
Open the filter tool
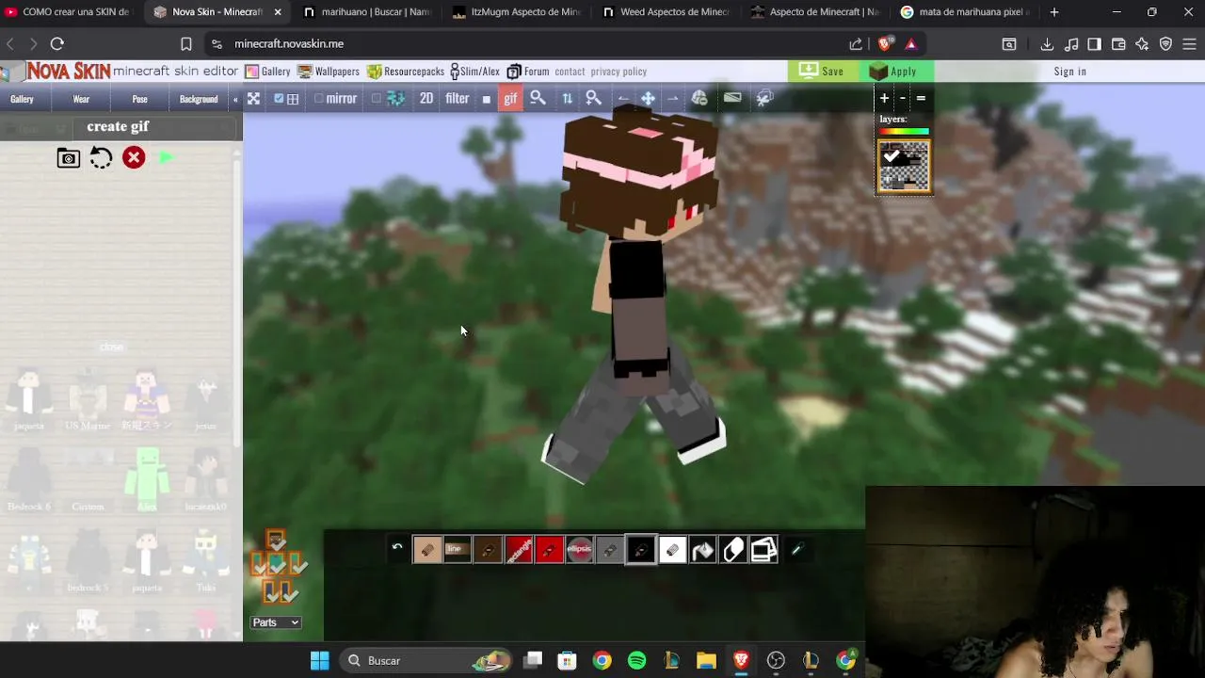tap(458, 98)
